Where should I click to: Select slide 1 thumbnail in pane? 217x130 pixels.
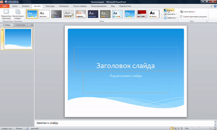click(x=18, y=39)
